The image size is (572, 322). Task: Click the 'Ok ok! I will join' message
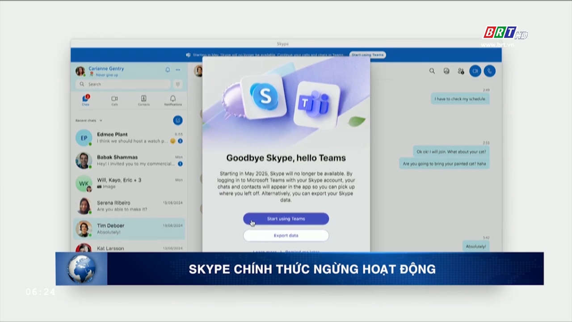pyautogui.click(x=451, y=152)
